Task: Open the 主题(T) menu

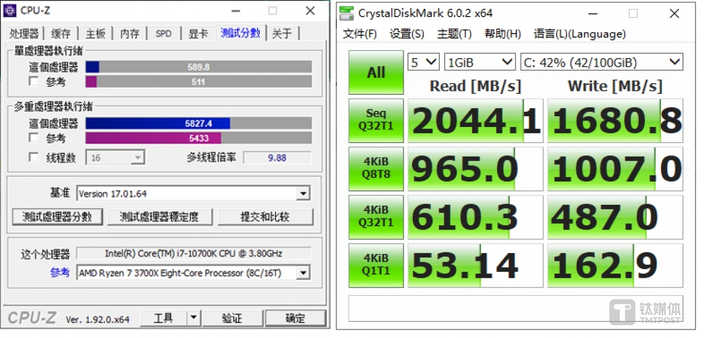Action: pyautogui.click(x=454, y=34)
